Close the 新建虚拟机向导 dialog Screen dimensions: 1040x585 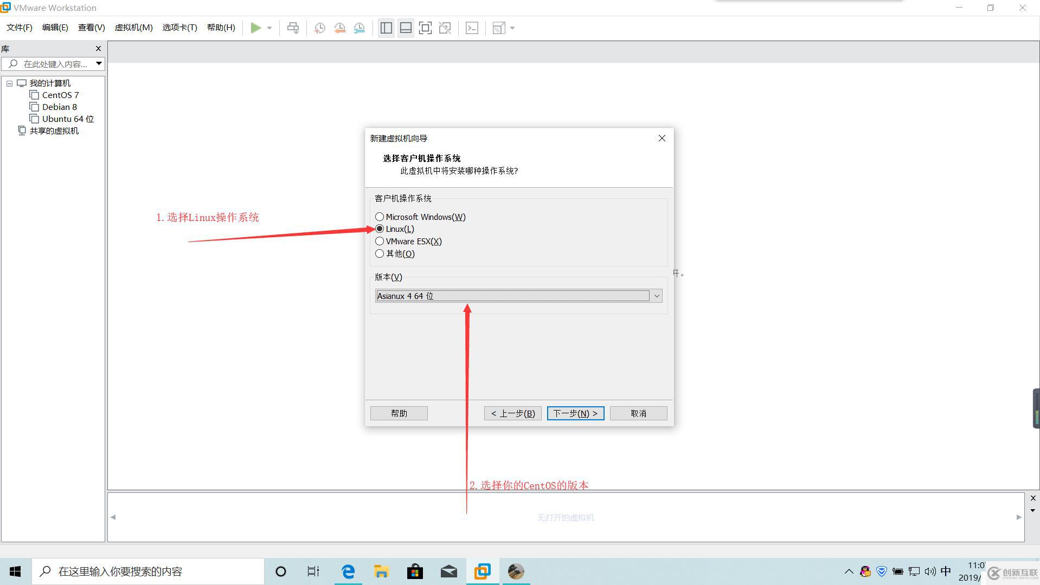tap(662, 138)
